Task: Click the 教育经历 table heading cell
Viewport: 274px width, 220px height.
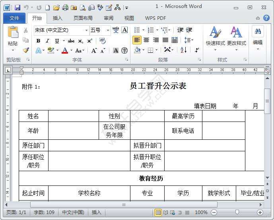Action: (151, 178)
